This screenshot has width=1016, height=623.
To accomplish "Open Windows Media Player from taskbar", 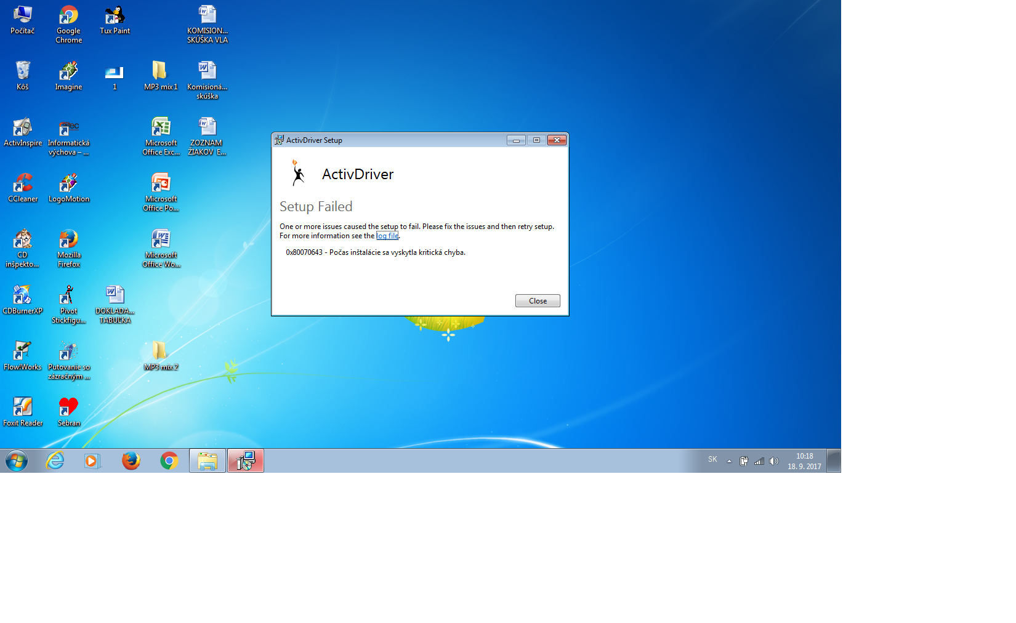I will (x=92, y=460).
